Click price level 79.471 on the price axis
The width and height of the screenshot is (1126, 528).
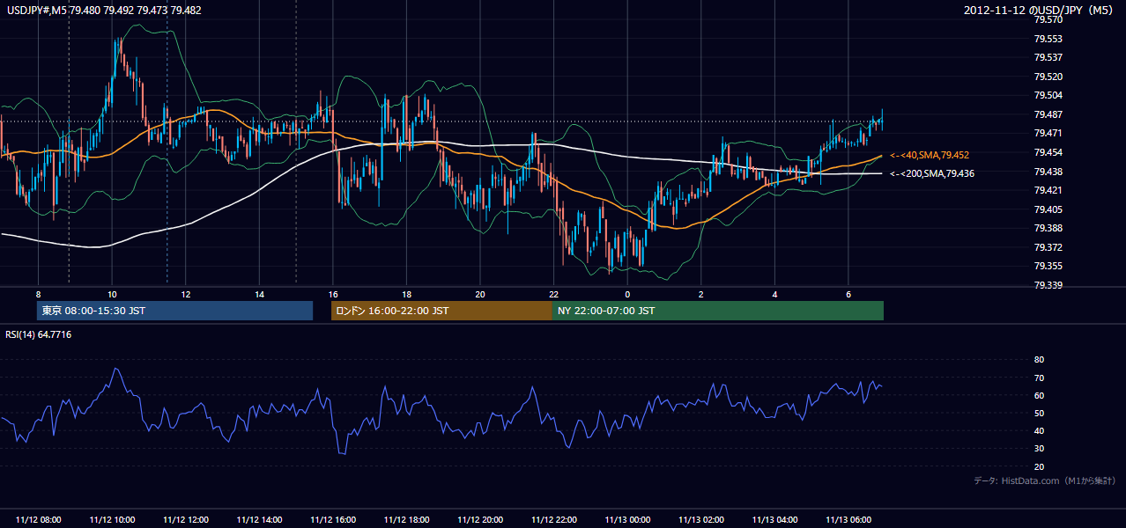pyautogui.click(x=1048, y=133)
